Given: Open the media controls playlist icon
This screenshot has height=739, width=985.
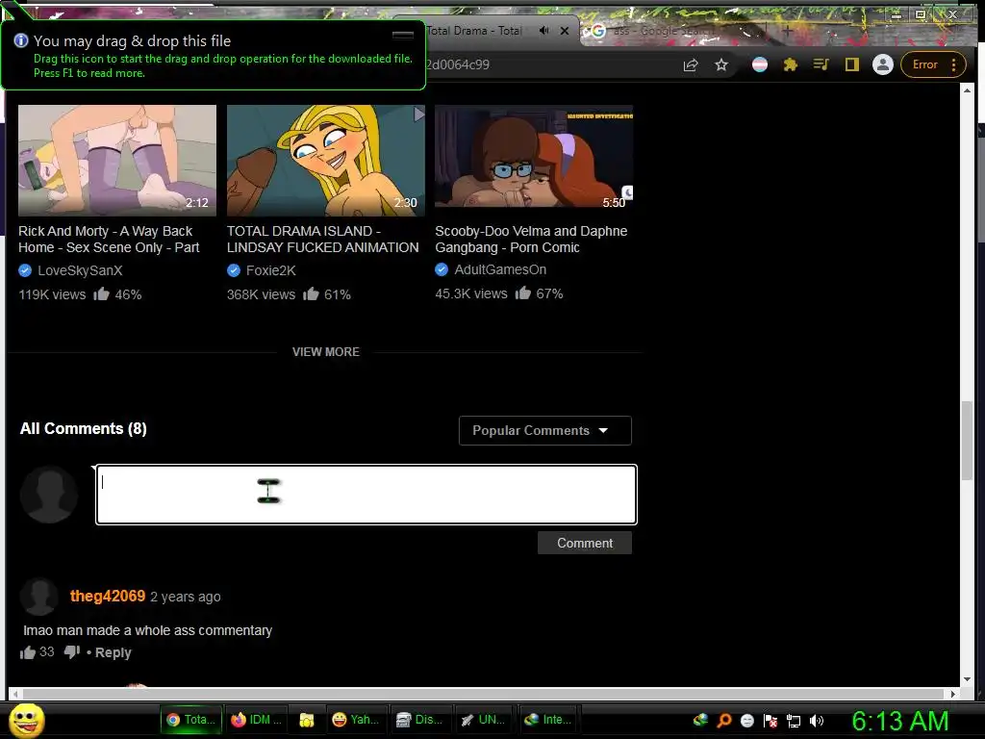Looking at the screenshot, I should (x=821, y=64).
